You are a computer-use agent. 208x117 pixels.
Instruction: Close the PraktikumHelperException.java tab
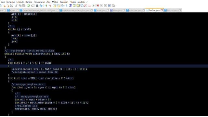click(x=92, y=10)
